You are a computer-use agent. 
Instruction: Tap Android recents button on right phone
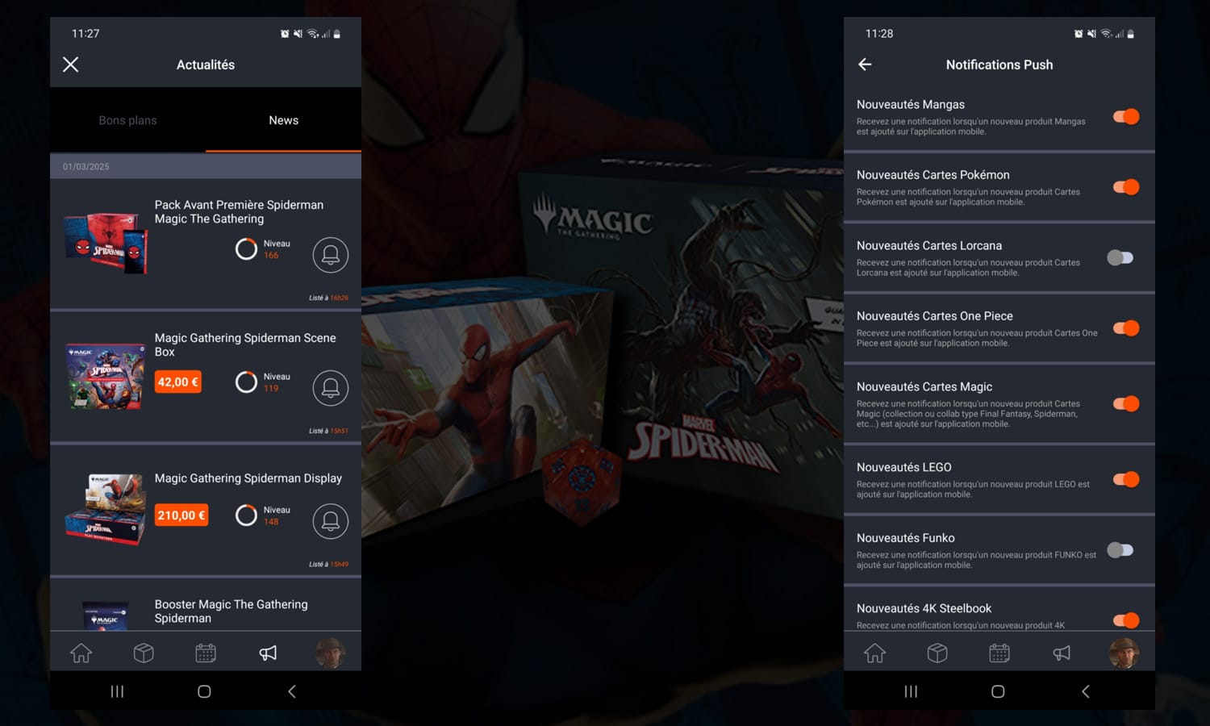point(911,691)
